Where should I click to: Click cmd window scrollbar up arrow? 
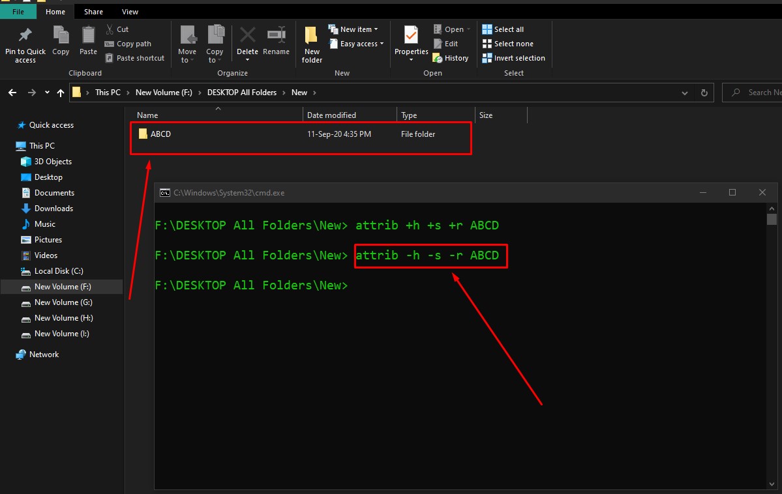772,209
